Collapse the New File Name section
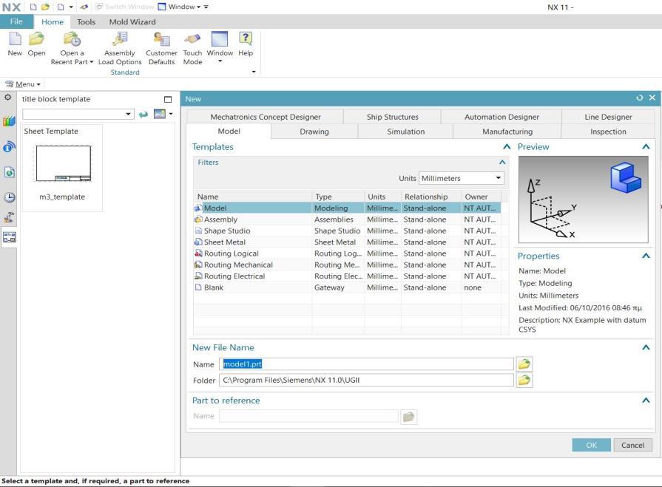Image resolution: width=662 pixels, height=487 pixels. 646,347
